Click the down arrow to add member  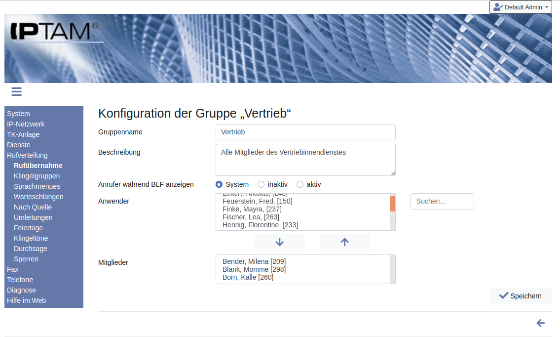tap(279, 242)
